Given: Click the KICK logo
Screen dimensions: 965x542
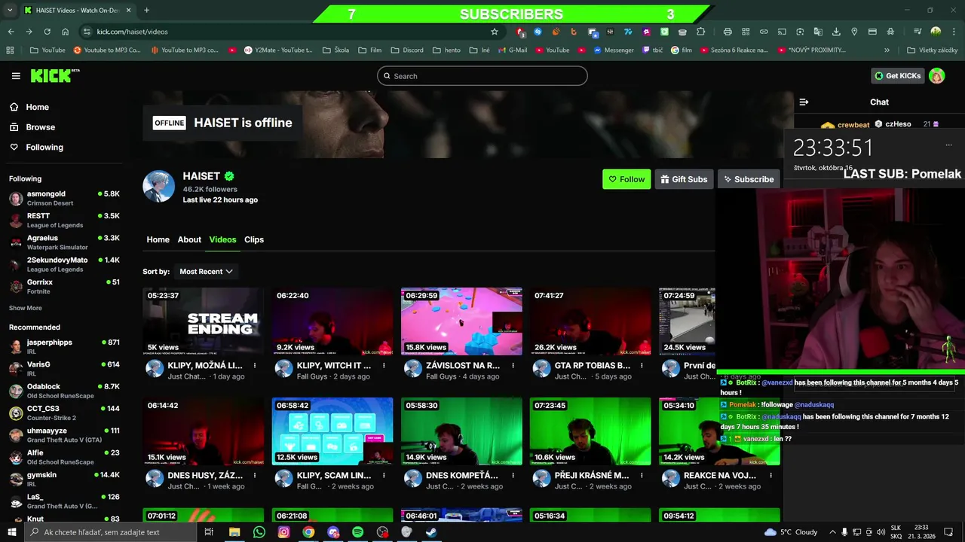Looking at the screenshot, I should [x=54, y=75].
